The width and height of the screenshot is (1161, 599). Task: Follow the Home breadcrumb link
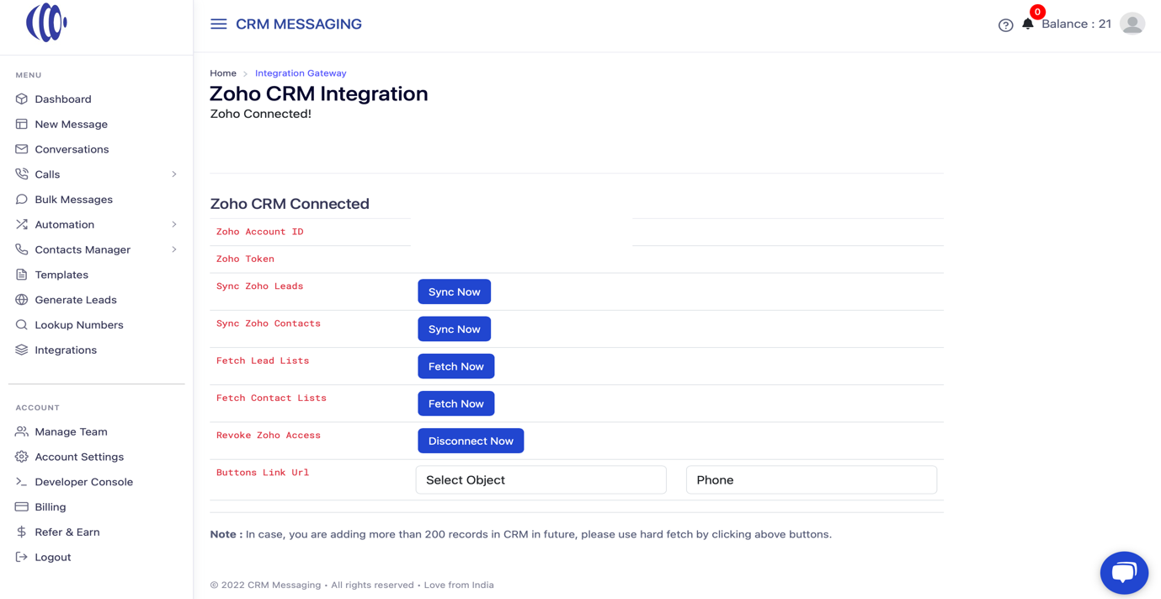pyautogui.click(x=223, y=73)
